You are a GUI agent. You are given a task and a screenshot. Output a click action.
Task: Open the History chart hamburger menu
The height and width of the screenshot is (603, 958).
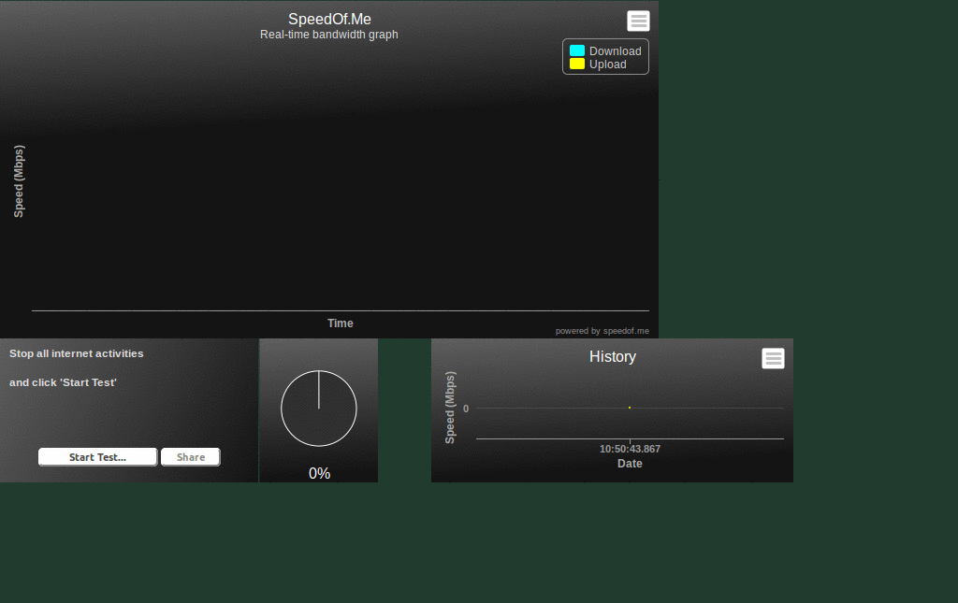773,358
